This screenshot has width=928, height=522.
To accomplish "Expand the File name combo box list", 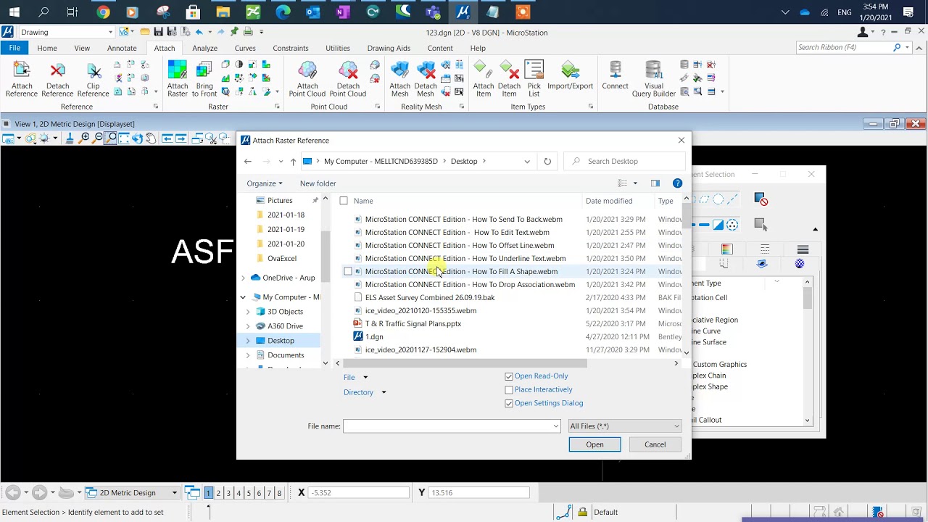I will (x=555, y=426).
